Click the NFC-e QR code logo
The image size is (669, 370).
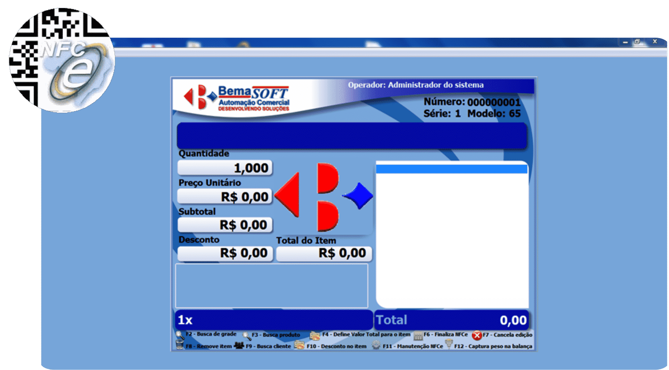point(62,60)
